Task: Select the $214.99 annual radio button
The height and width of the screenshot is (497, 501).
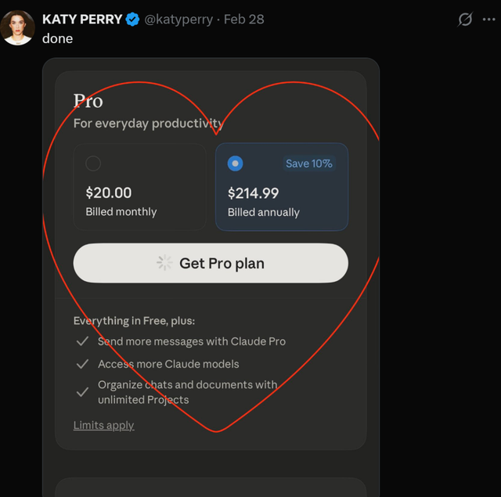Action: tap(235, 164)
